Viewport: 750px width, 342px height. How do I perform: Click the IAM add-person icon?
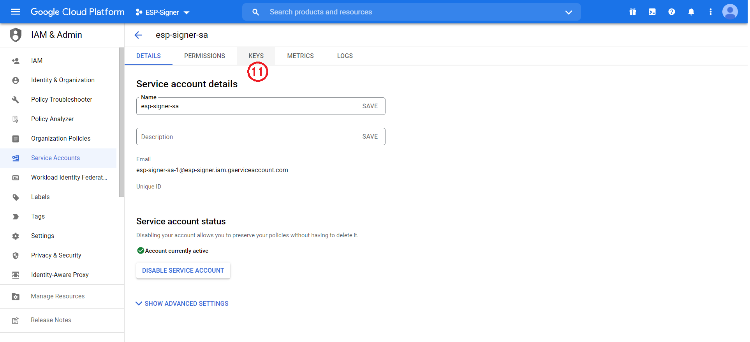[16, 61]
